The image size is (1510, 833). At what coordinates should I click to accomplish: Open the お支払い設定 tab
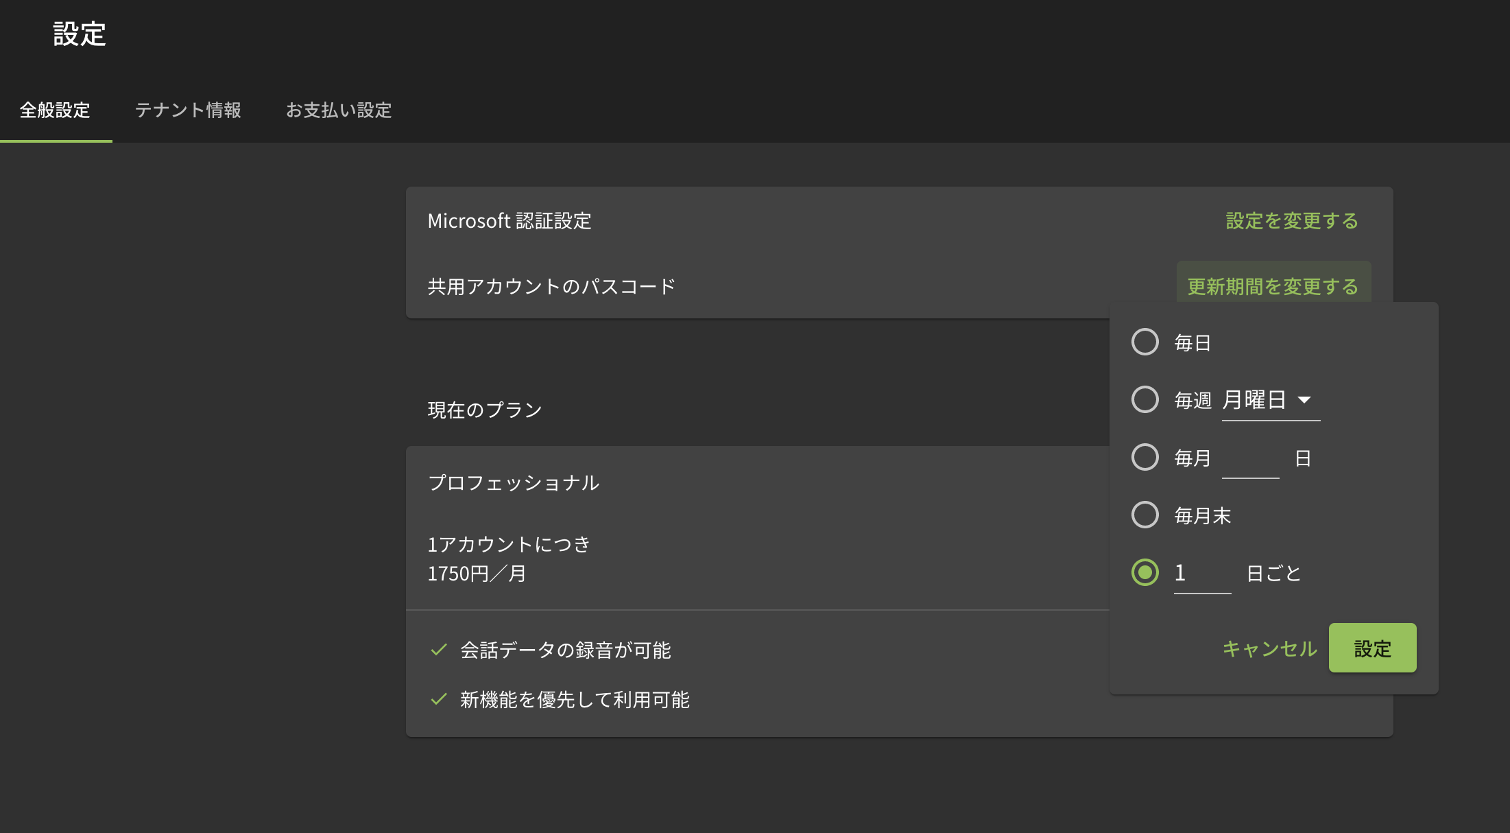click(x=338, y=110)
